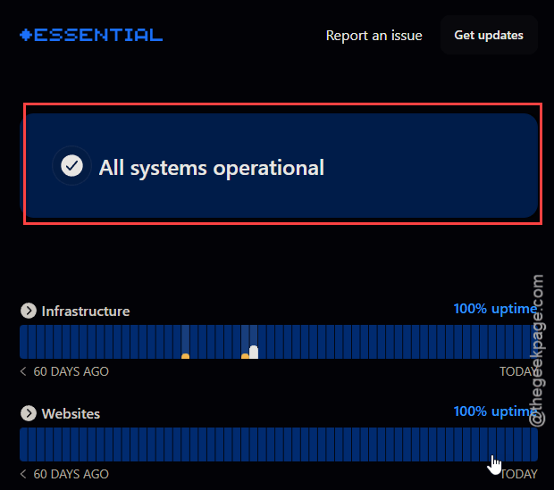Screen dimensions: 554x490
Task: Click the TODAY label under Infrastructure timeline
Action: click(518, 371)
